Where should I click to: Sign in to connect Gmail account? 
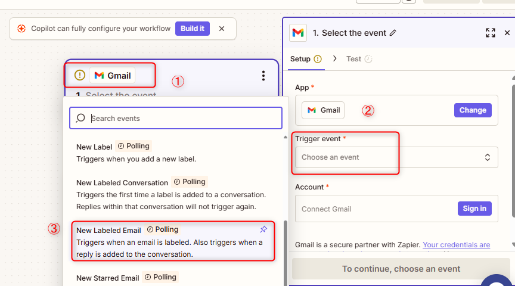[474, 209]
